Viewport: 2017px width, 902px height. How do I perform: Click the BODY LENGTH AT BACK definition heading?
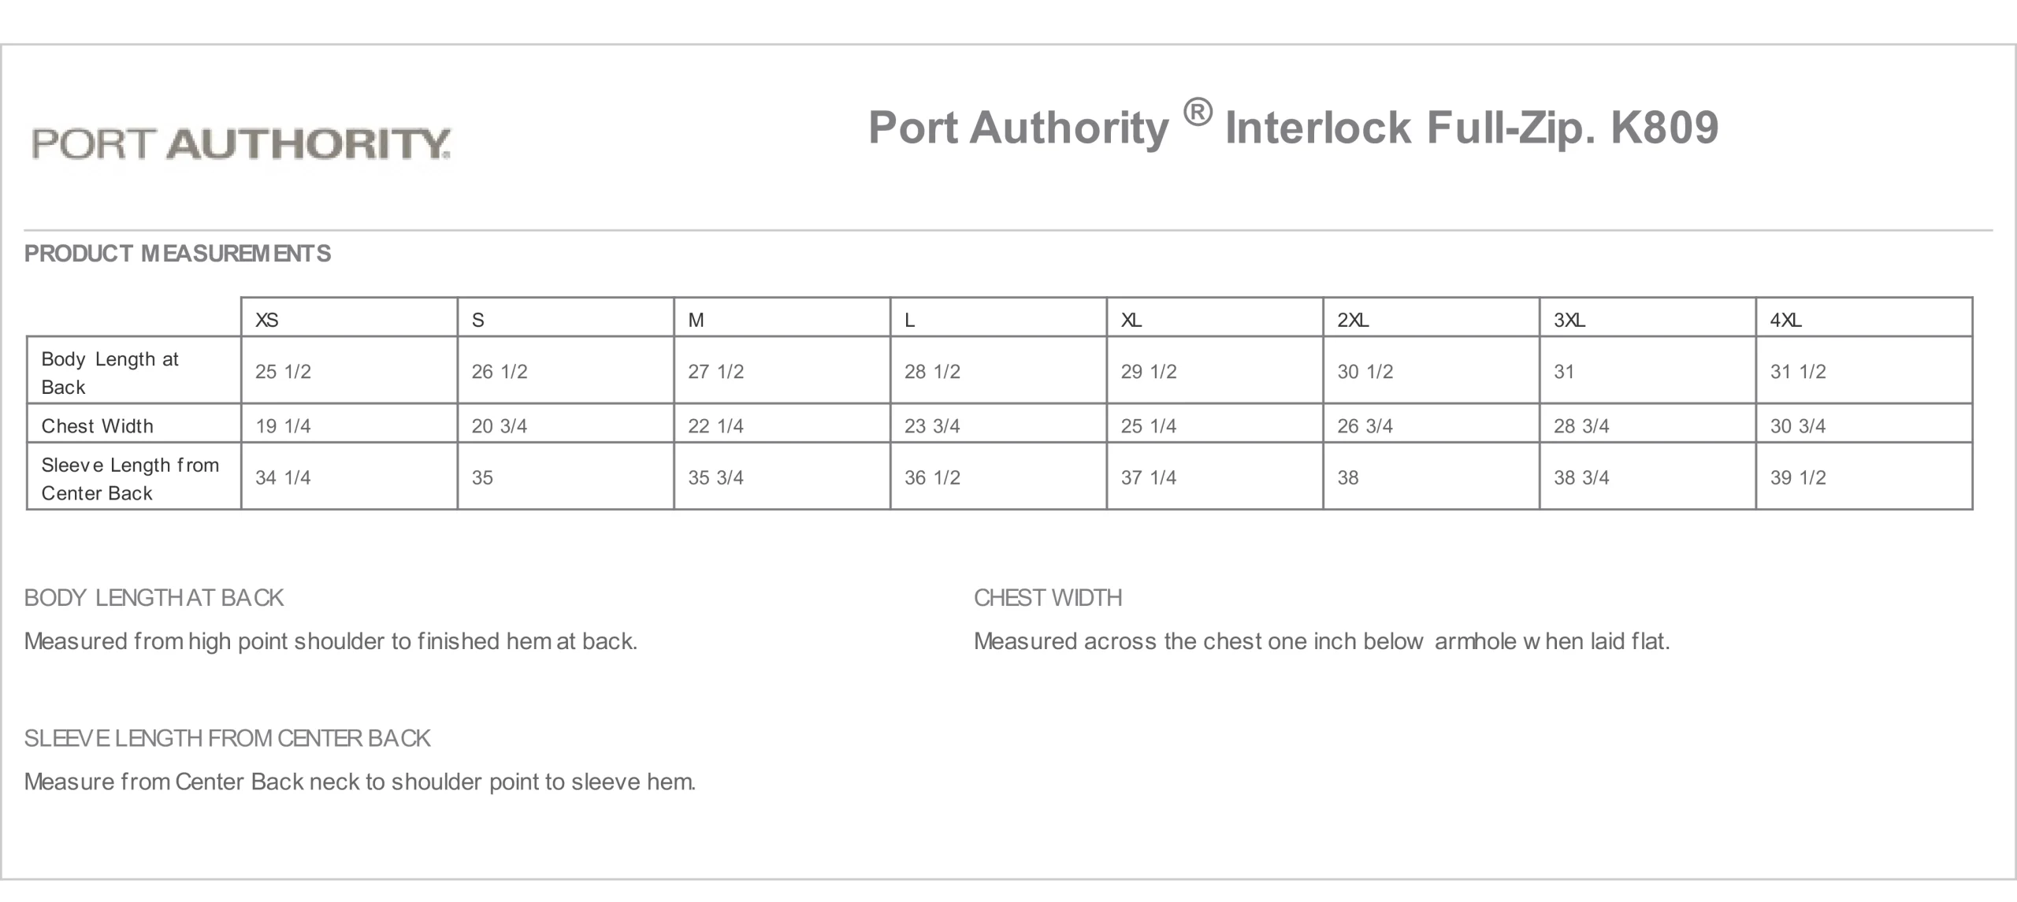click(154, 598)
